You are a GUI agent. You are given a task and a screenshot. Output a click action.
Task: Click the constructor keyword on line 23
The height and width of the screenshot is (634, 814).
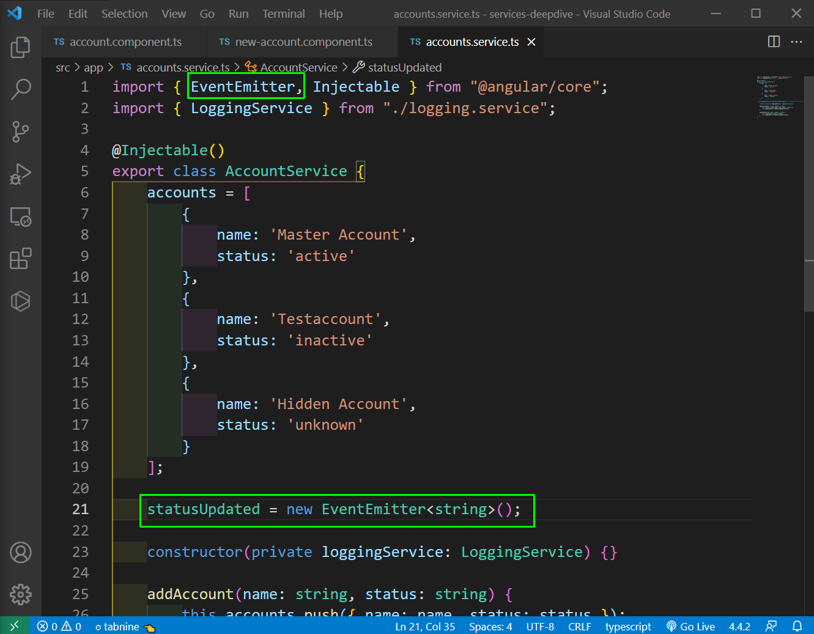(195, 552)
